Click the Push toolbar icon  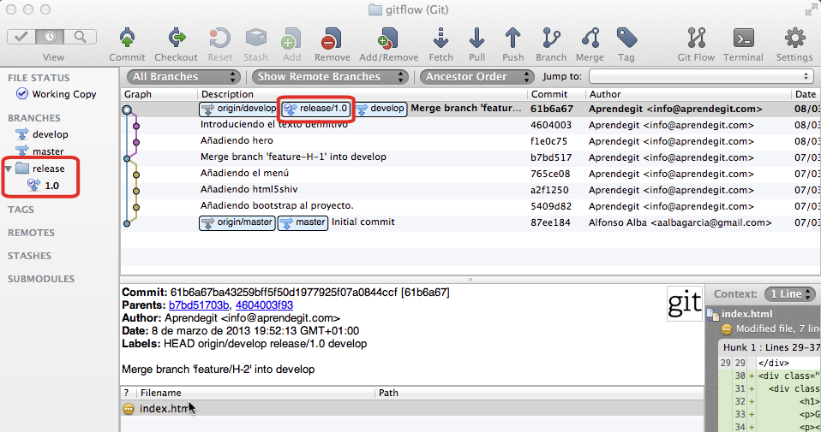[x=512, y=38]
